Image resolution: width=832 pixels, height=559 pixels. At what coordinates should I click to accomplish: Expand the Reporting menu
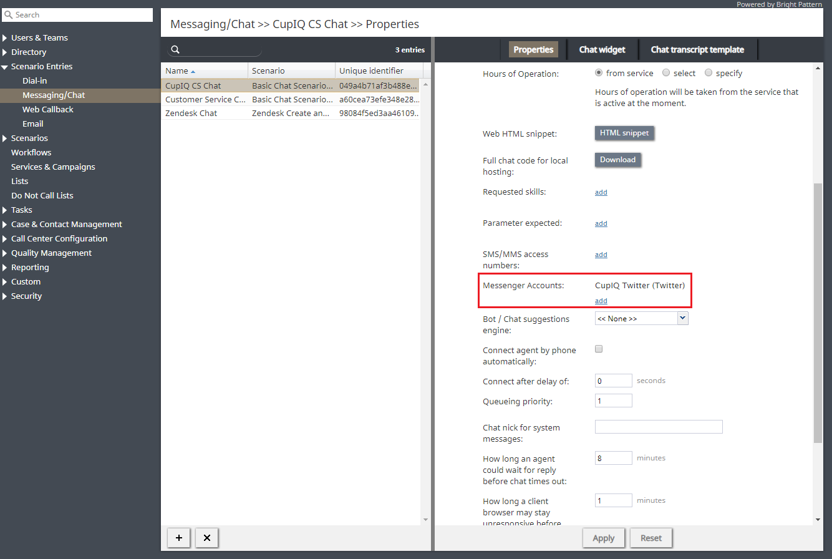pos(5,268)
